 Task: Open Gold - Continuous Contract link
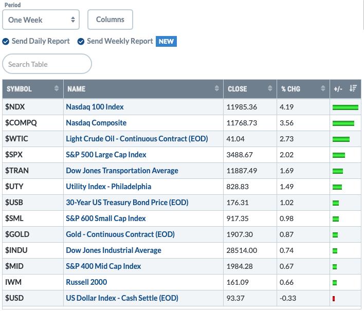coord(120,234)
